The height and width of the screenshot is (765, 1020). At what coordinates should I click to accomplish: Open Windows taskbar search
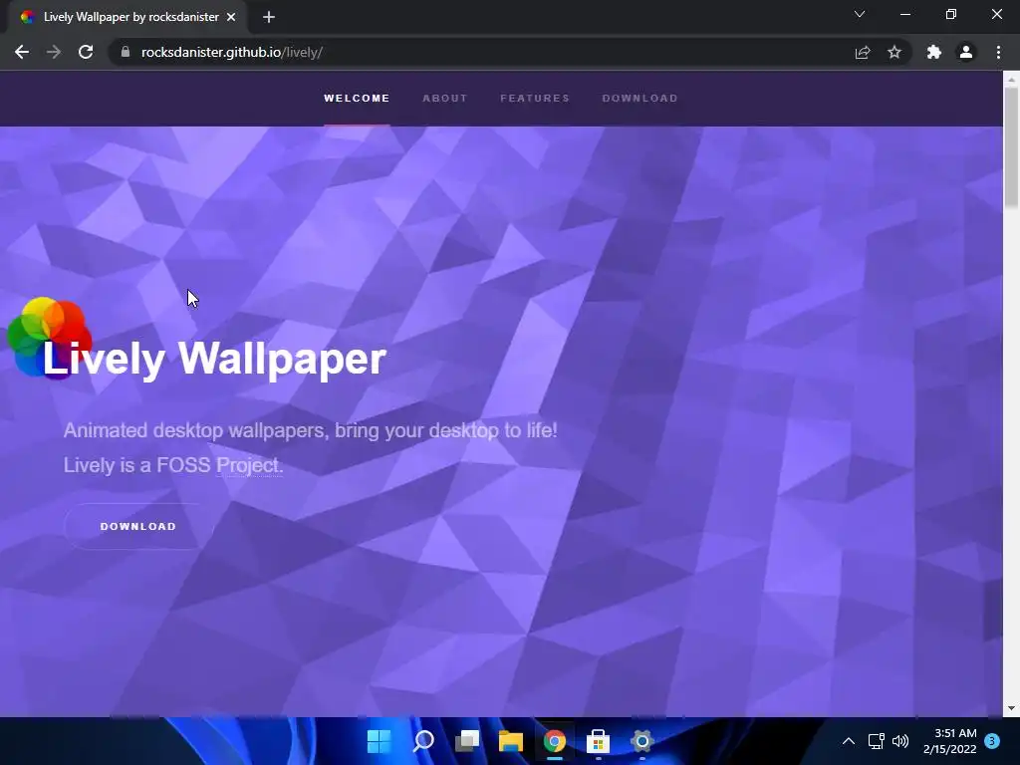pyautogui.click(x=422, y=740)
